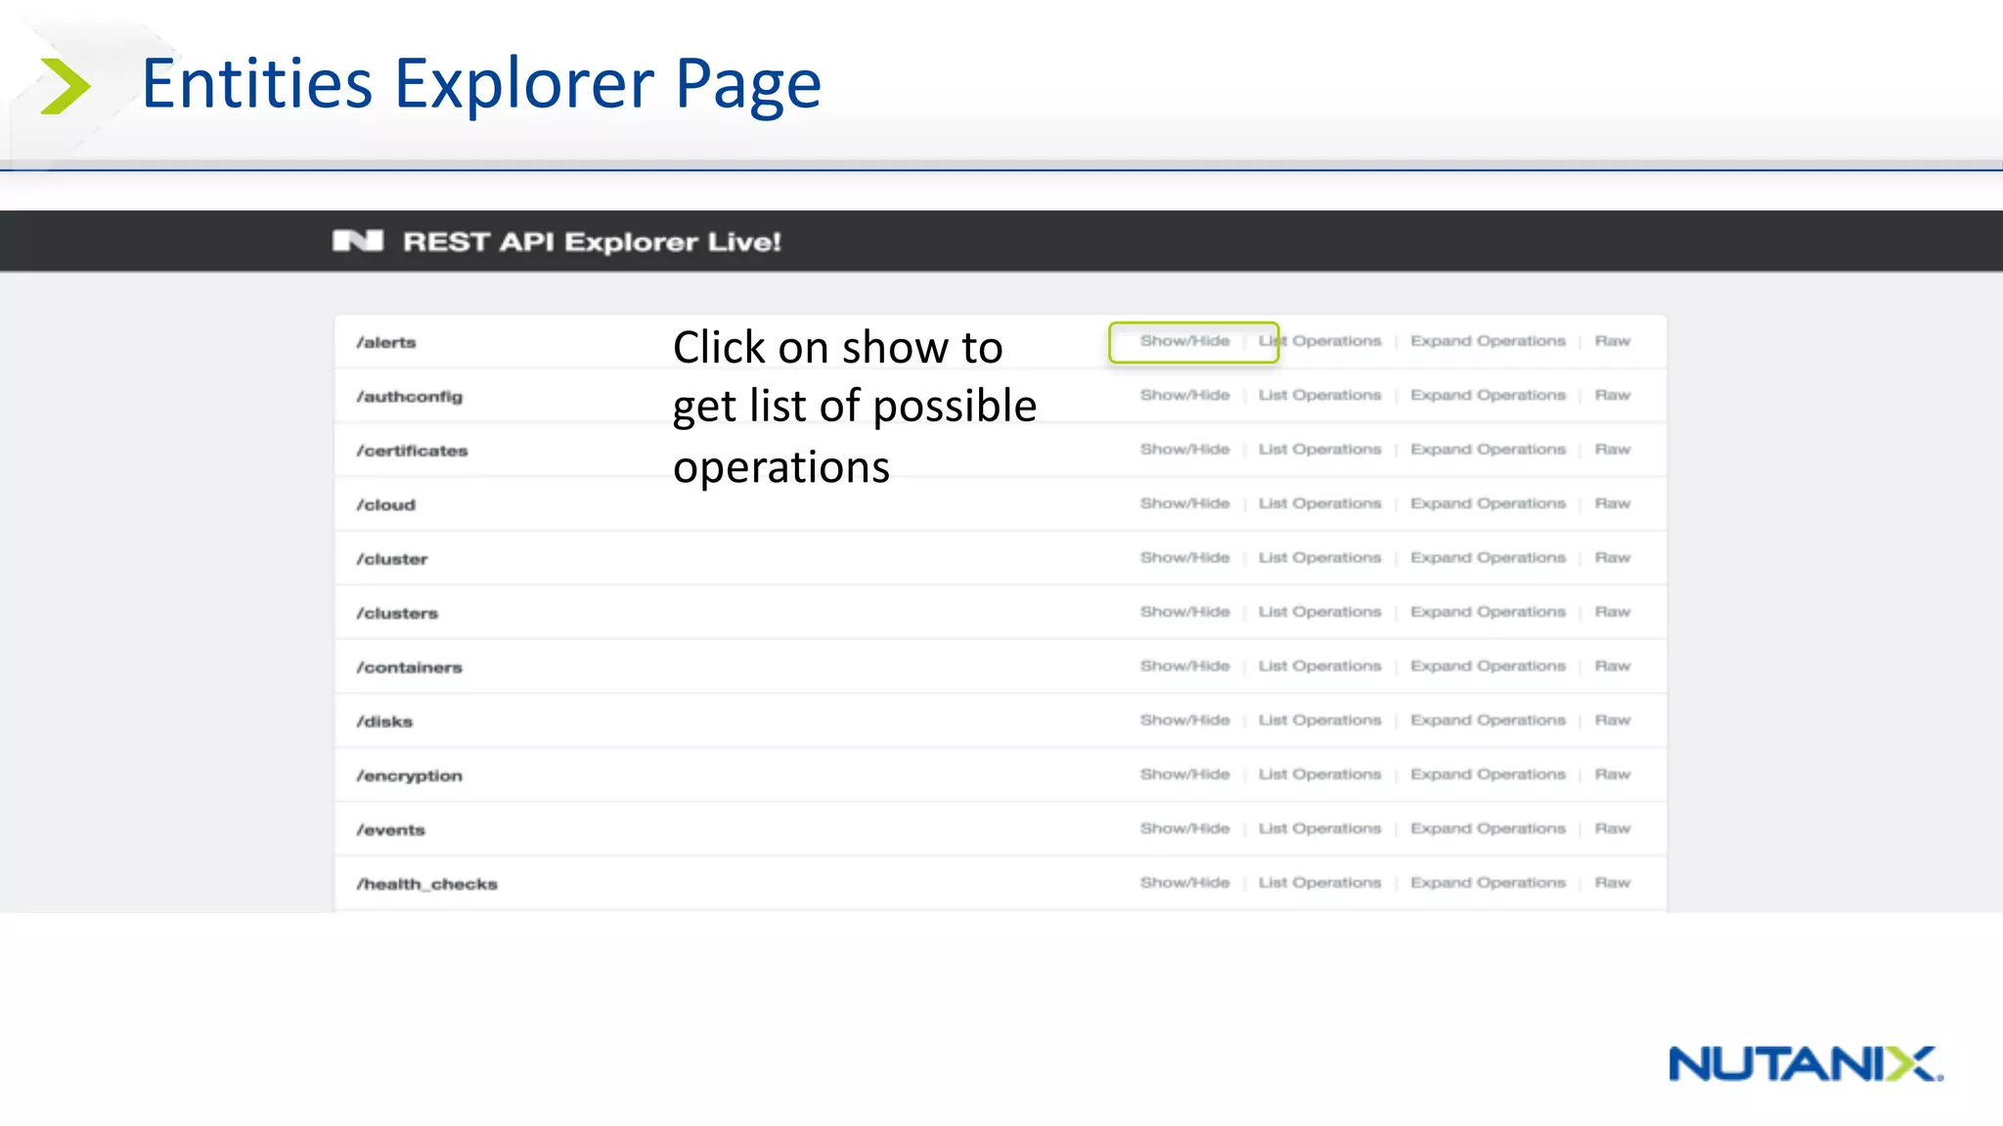
Task: Open the /clusters endpoint link
Action: point(397,613)
